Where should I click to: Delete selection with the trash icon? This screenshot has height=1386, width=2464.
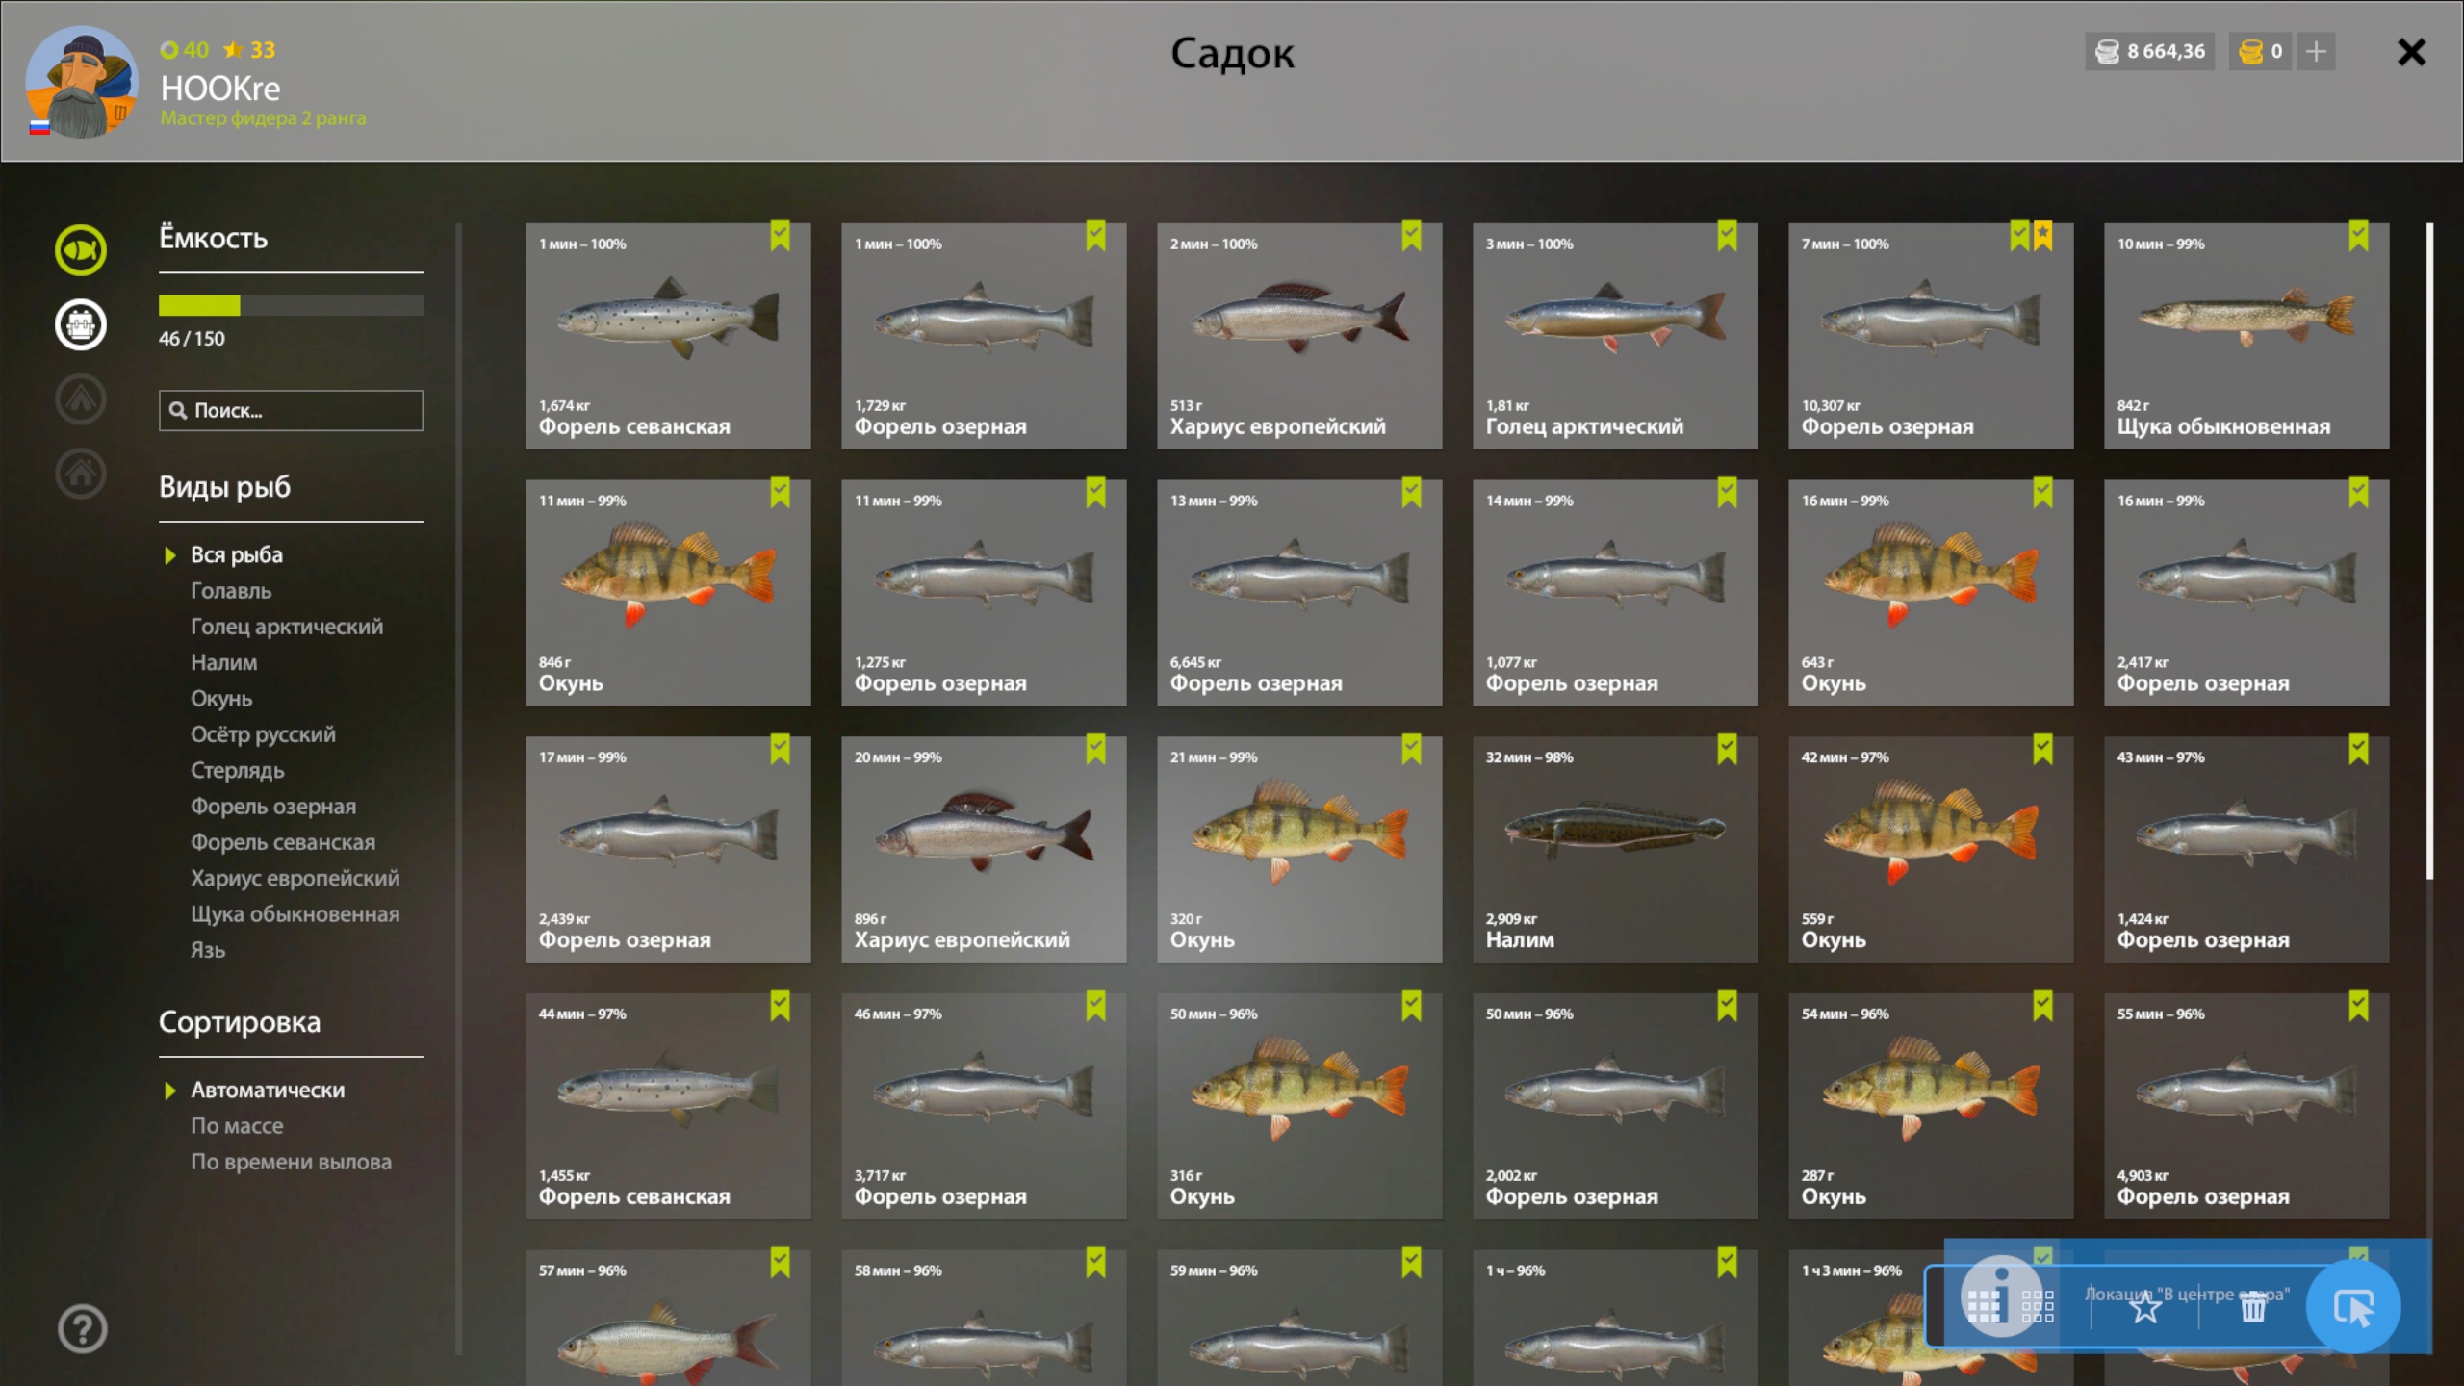tap(2253, 1307)
